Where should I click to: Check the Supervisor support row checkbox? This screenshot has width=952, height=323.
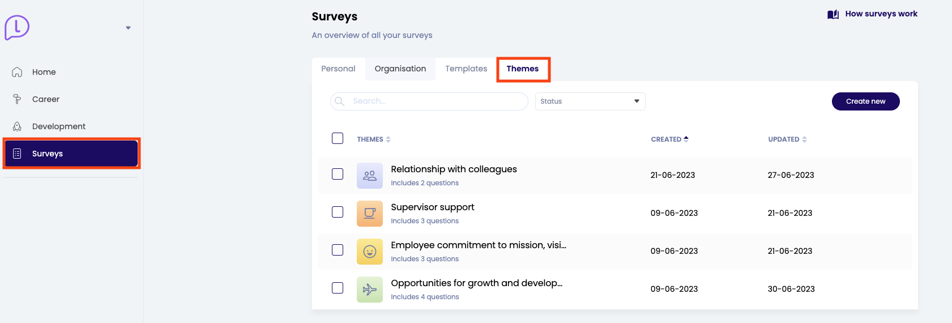338,212
